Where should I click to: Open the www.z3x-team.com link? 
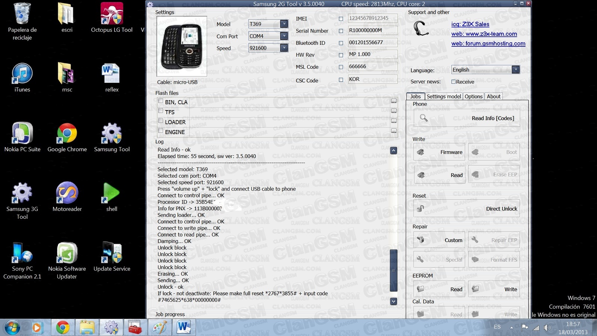[x=484, y=34]
